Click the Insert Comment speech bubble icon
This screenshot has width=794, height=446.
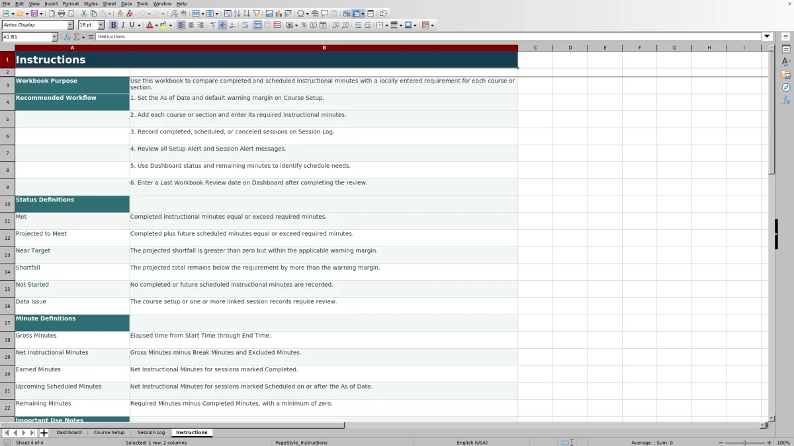[324, 13]
